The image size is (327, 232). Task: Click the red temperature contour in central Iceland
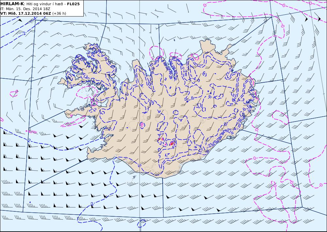172,143
